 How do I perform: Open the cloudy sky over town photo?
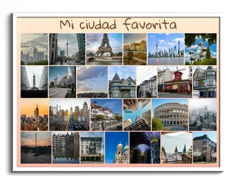pos(92,82)
